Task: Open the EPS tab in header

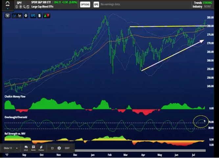Action: click(96, 4)
